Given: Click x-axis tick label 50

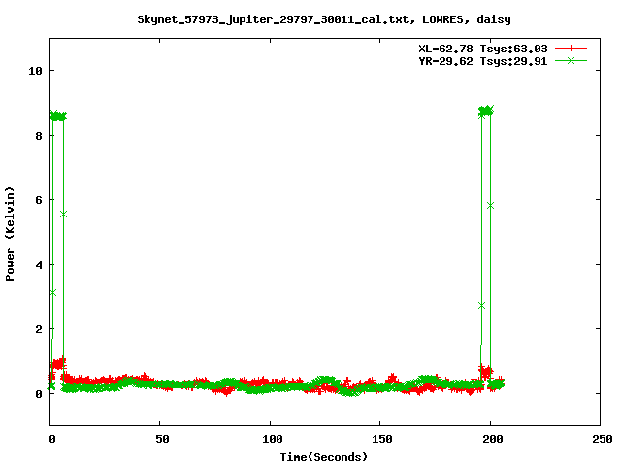Looking at the screenshot, I should tap(162, 439).
